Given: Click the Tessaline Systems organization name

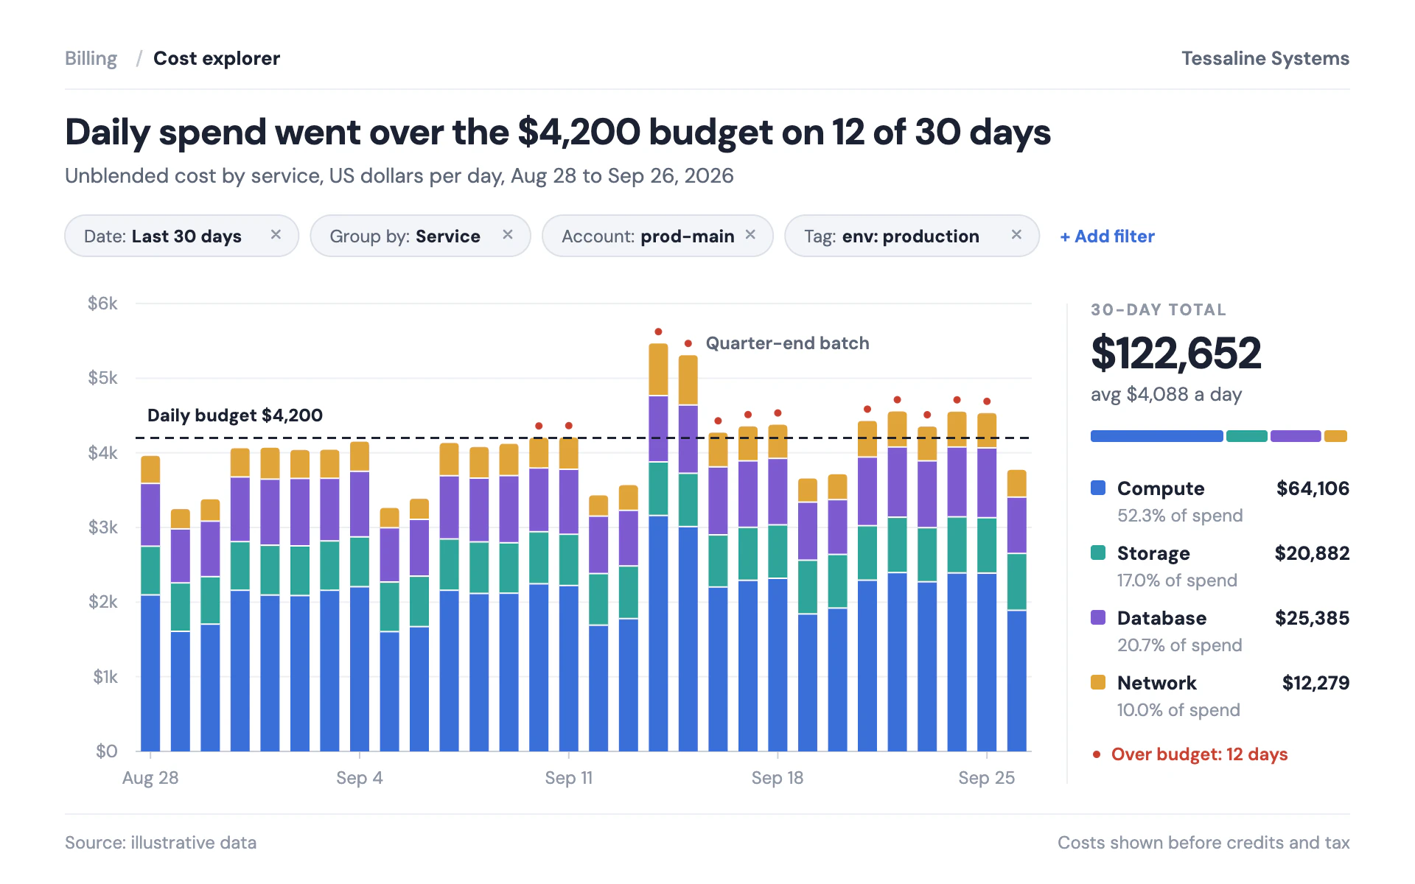Looking at the screenshot, I should pos(1265,58).
